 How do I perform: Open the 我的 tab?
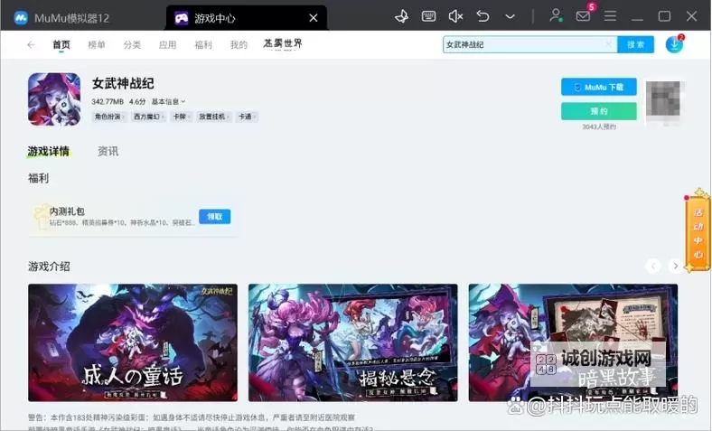[239, 44]
